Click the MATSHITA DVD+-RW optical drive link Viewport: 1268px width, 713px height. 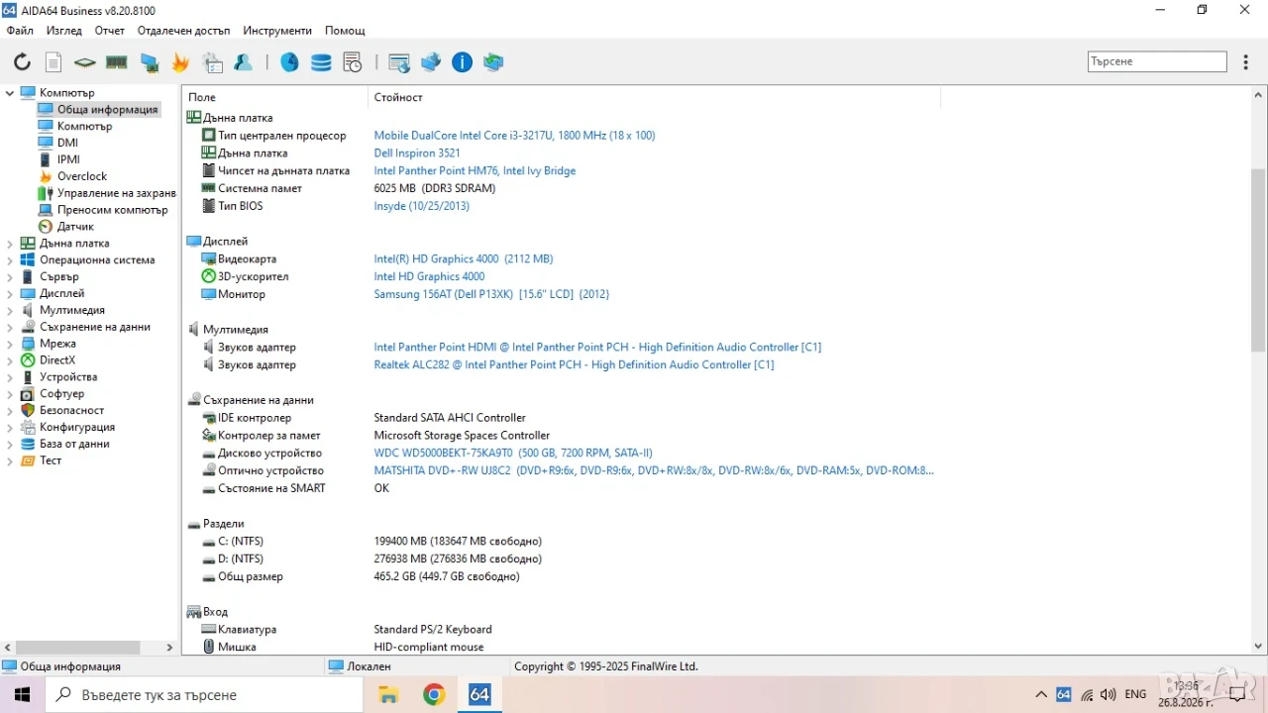click(654, 470)
